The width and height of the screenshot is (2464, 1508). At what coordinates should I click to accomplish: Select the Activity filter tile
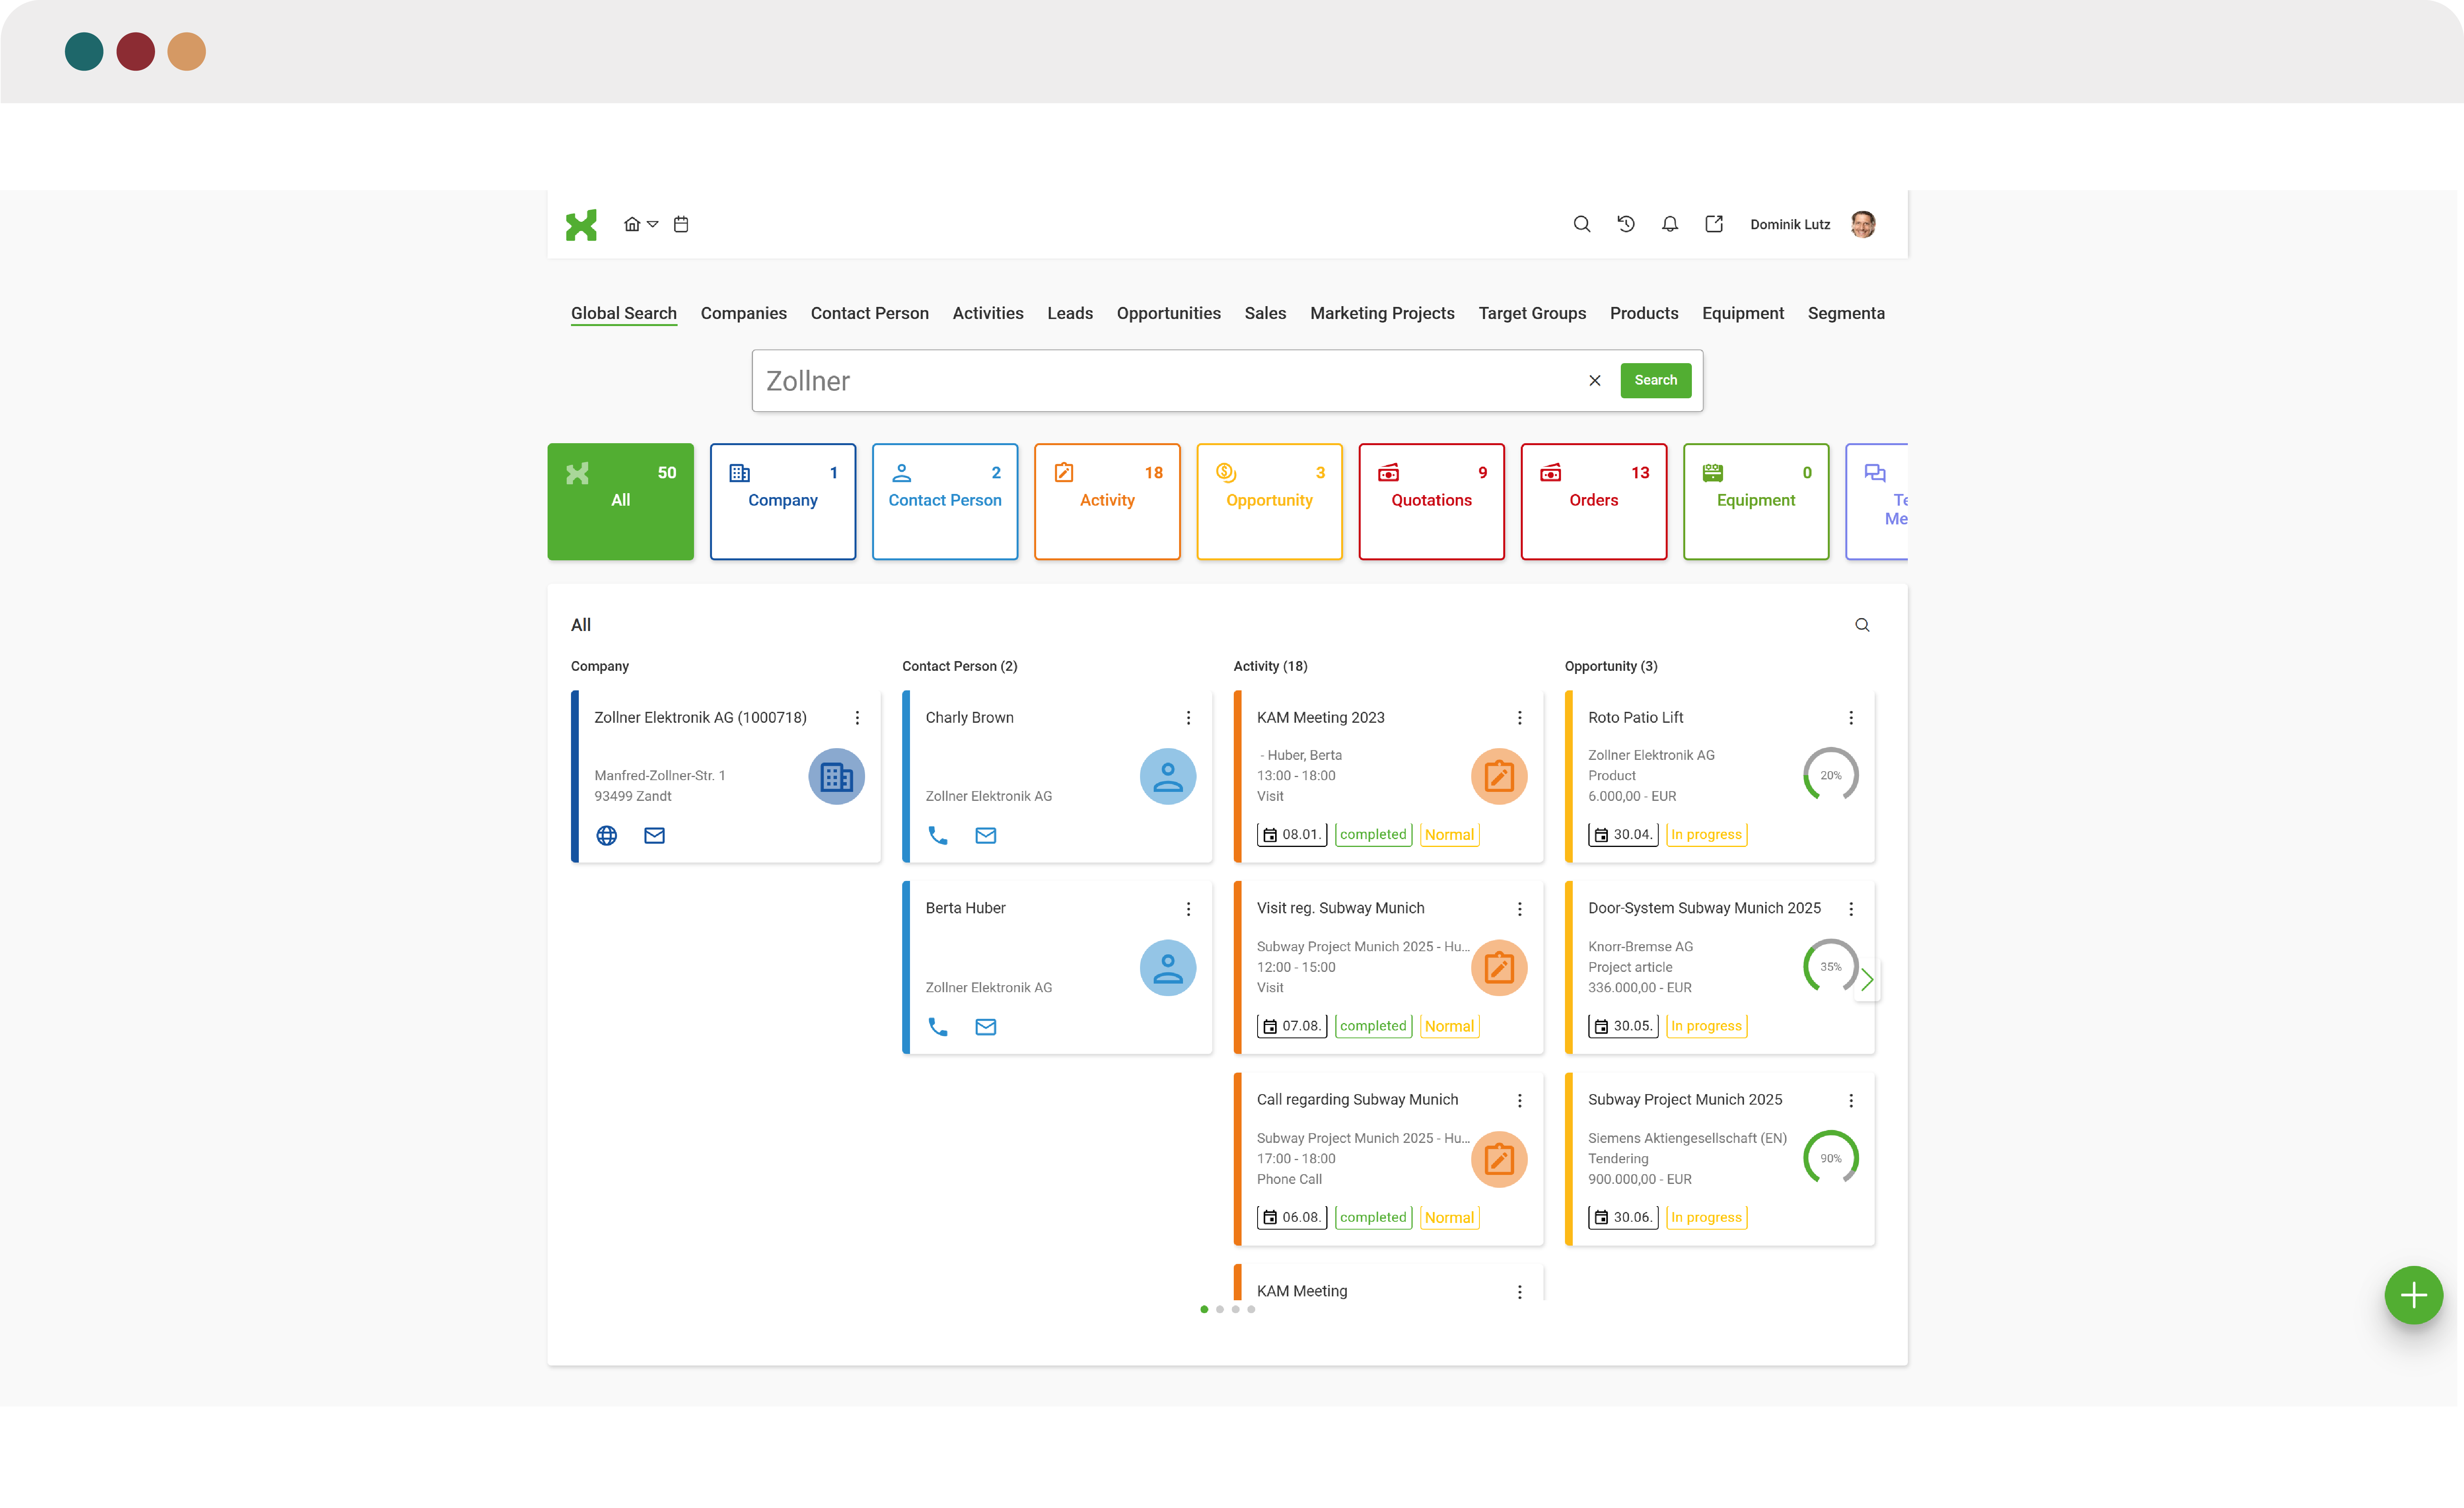(1106, 501)
